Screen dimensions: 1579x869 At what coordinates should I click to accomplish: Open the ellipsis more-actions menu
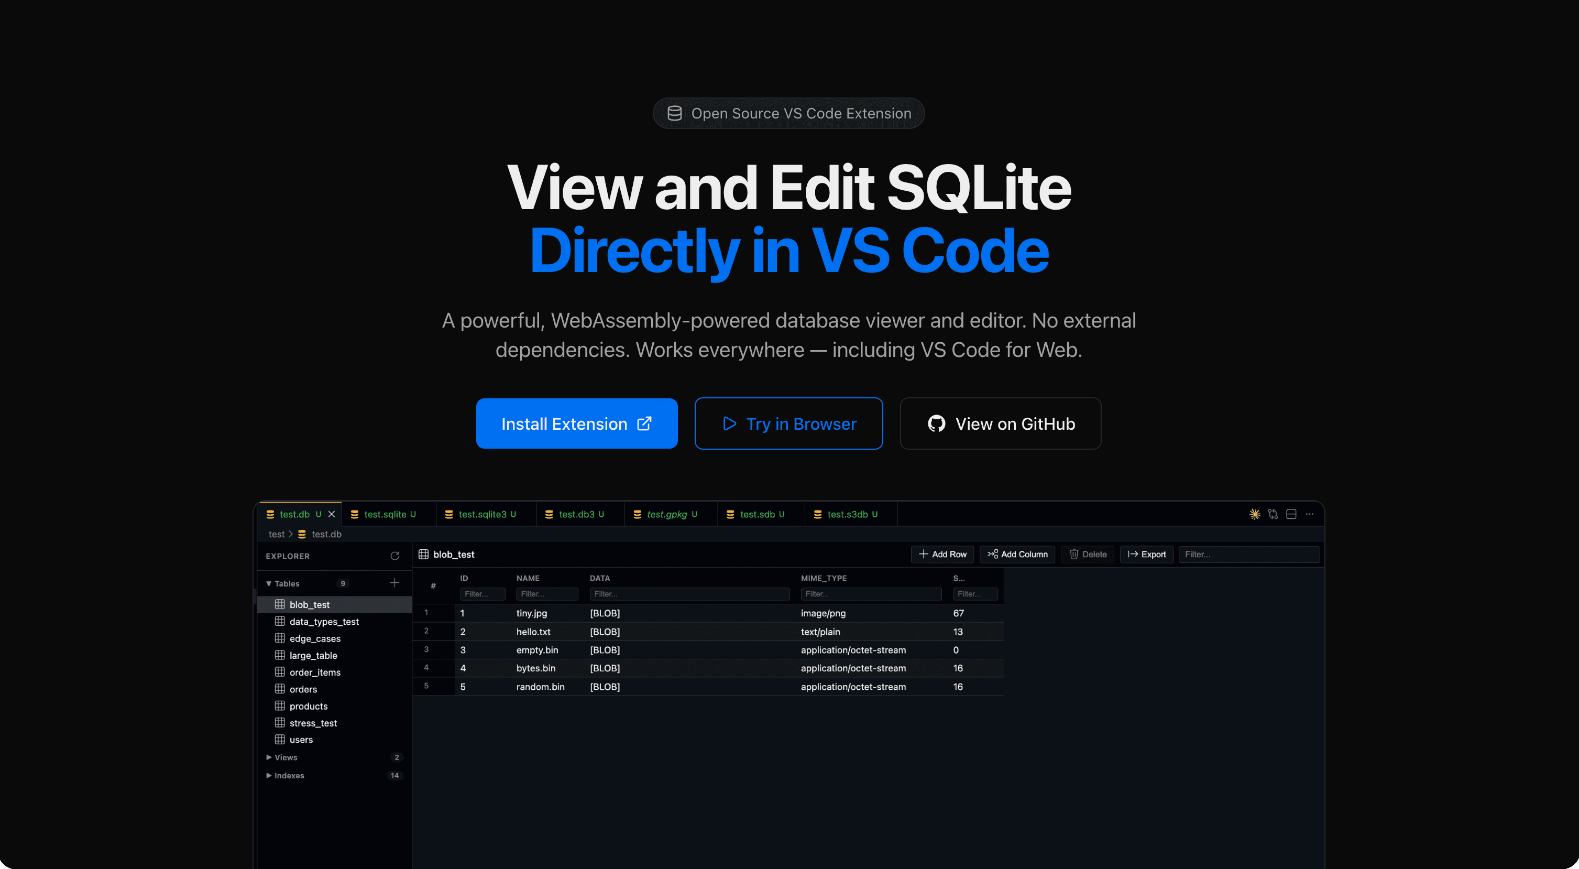(x=1310, y=515)
